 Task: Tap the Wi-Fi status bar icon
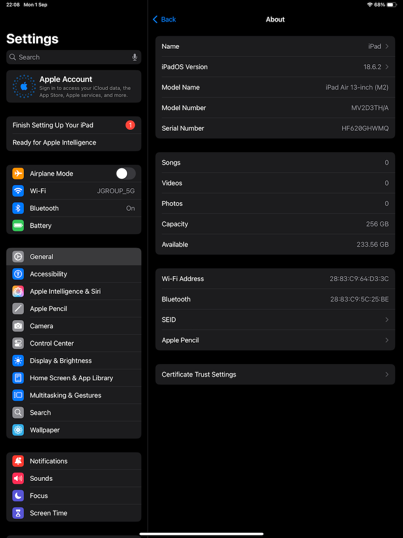pyautogui.click(x=370, y=5)
